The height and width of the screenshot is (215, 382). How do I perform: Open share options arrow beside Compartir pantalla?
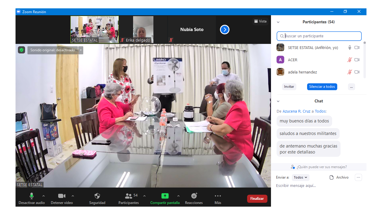178,196
